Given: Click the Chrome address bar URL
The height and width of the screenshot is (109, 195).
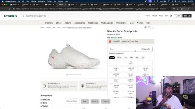Looking at the screenshot, I should coord(93,9).
